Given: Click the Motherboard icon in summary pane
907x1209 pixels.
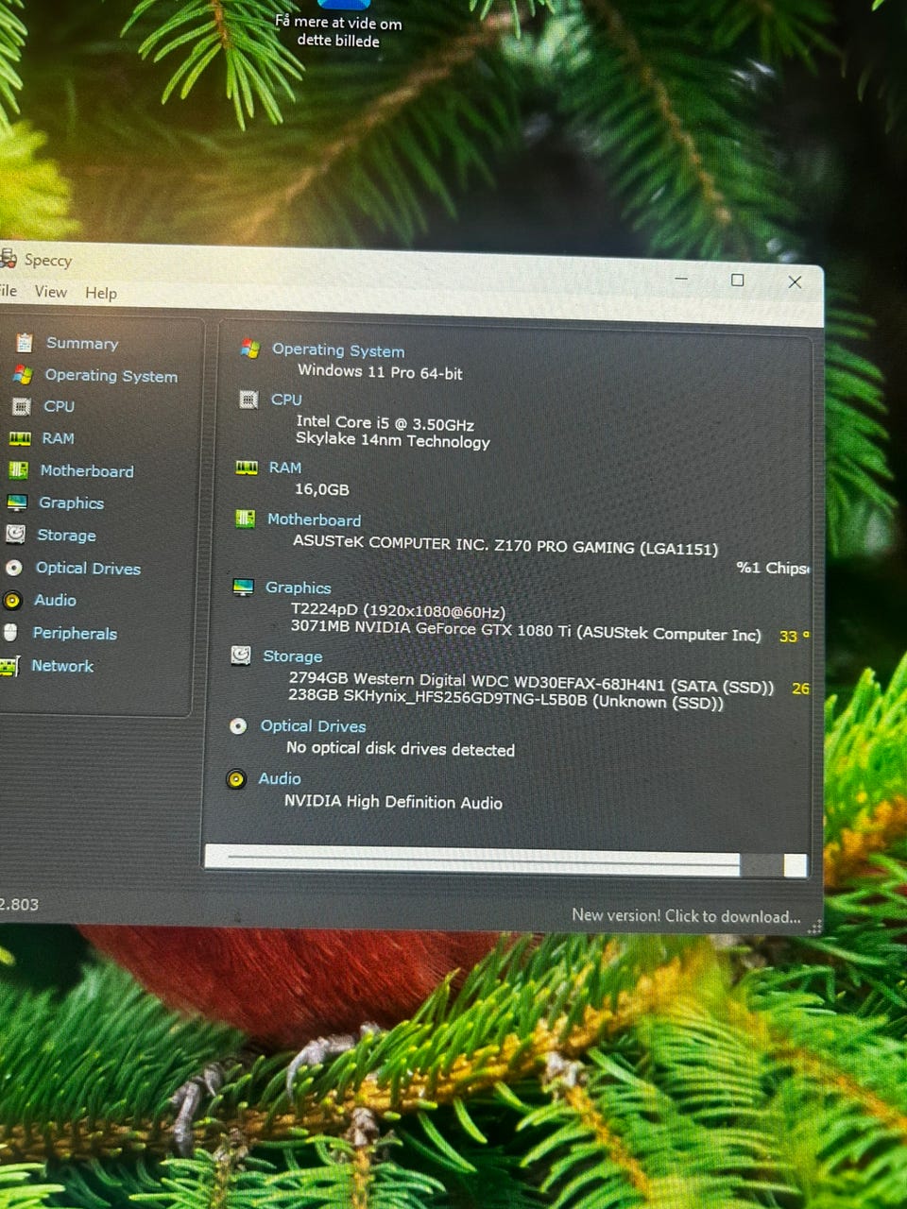Looking at the screenshot, I should pos(245,519).
